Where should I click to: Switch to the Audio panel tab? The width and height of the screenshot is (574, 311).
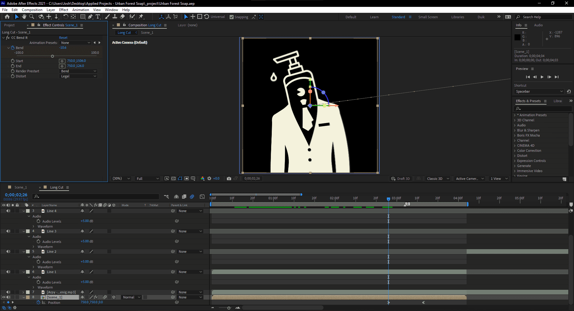[x=538, y=25]
